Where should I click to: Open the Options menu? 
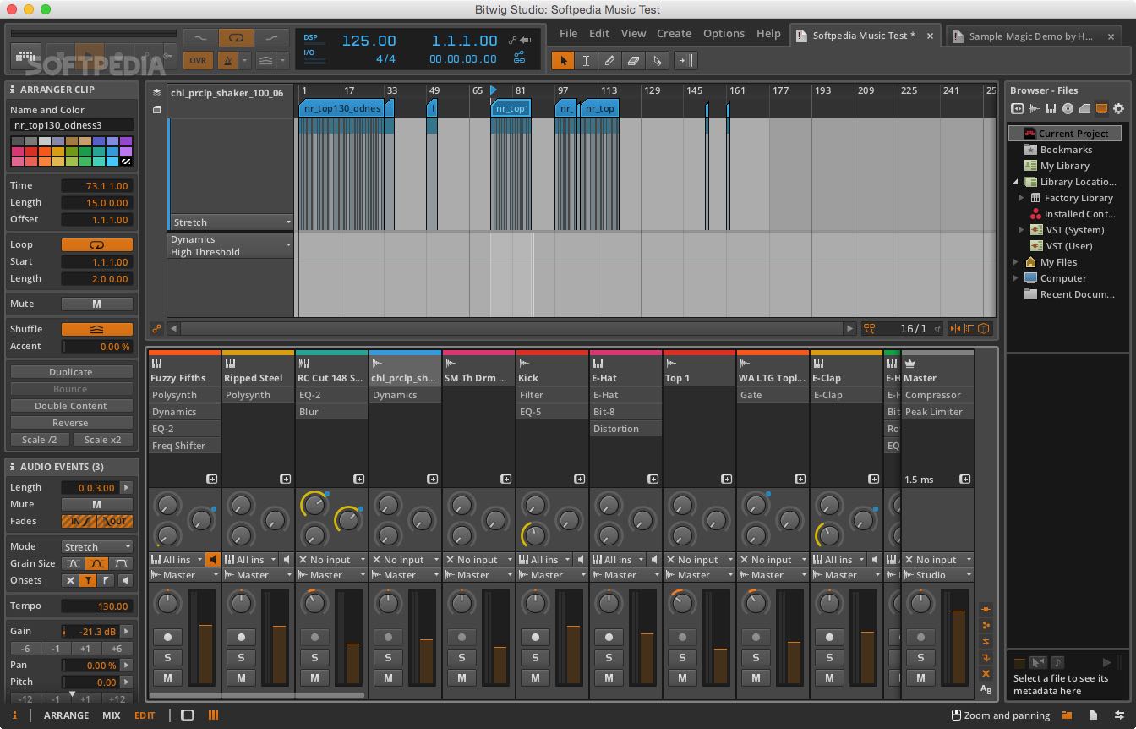[724, 33]
